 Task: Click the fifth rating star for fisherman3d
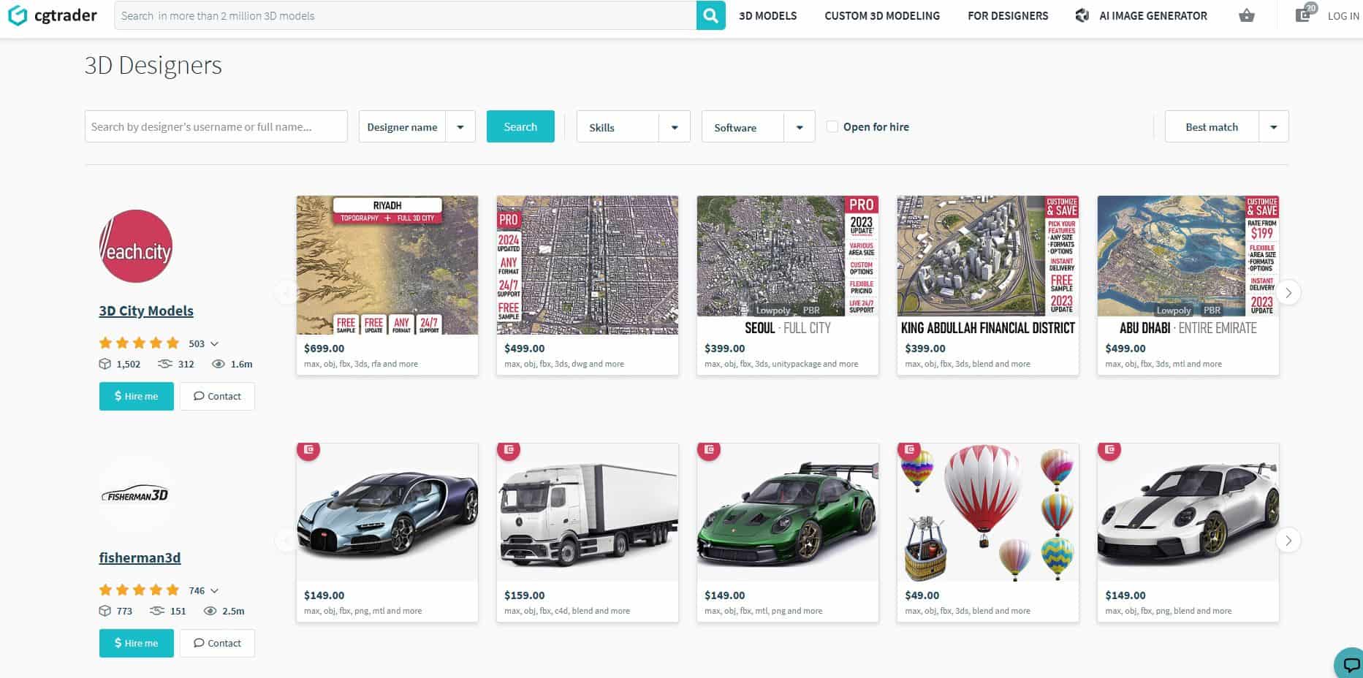173,590
